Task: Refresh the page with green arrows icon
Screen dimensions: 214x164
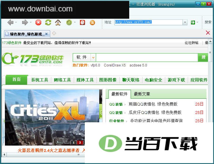Action: coord(48,22)
